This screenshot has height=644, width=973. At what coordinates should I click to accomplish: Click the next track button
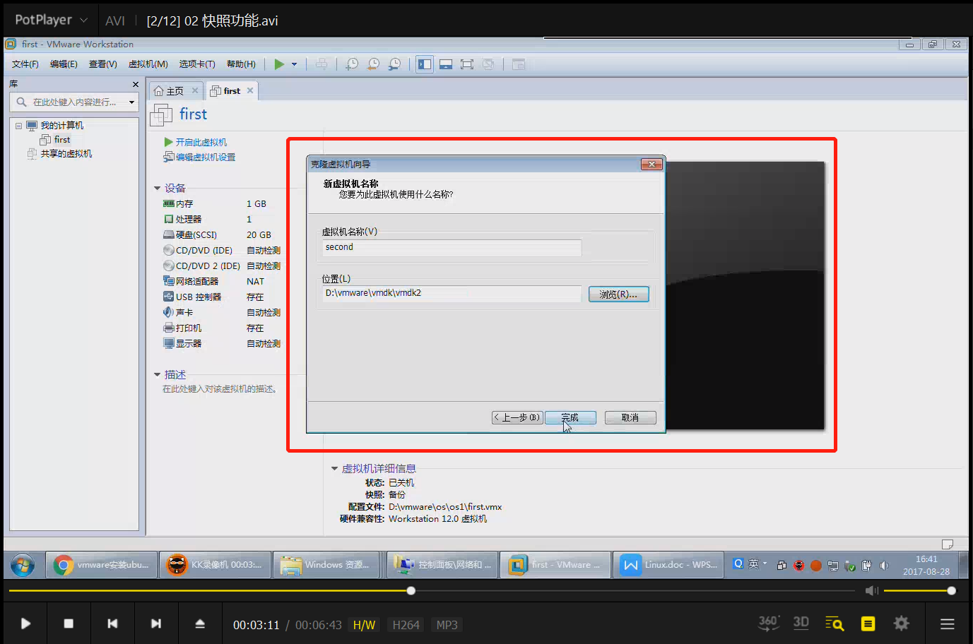click(x=156, y=624)
